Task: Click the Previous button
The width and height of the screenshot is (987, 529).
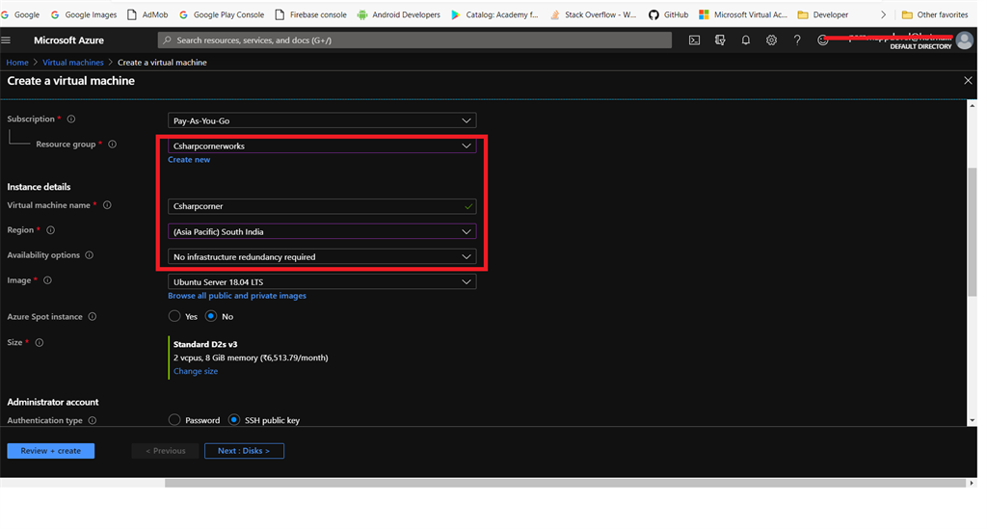Action: [x=166, y=451]
